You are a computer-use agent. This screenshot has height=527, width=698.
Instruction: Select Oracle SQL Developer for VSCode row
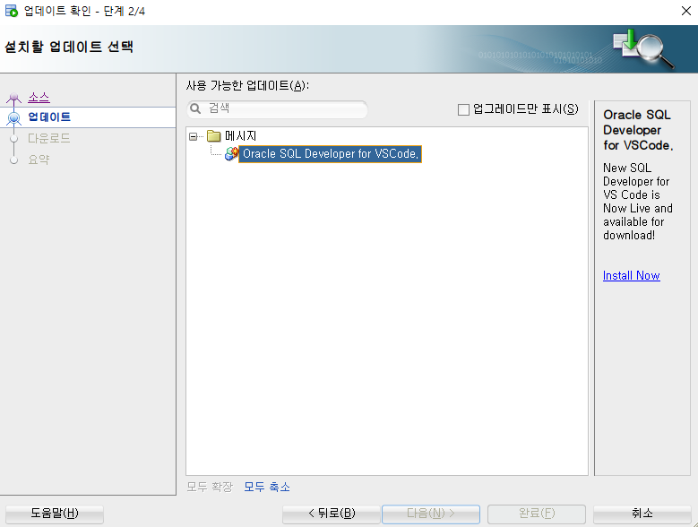tap(330, 154)
